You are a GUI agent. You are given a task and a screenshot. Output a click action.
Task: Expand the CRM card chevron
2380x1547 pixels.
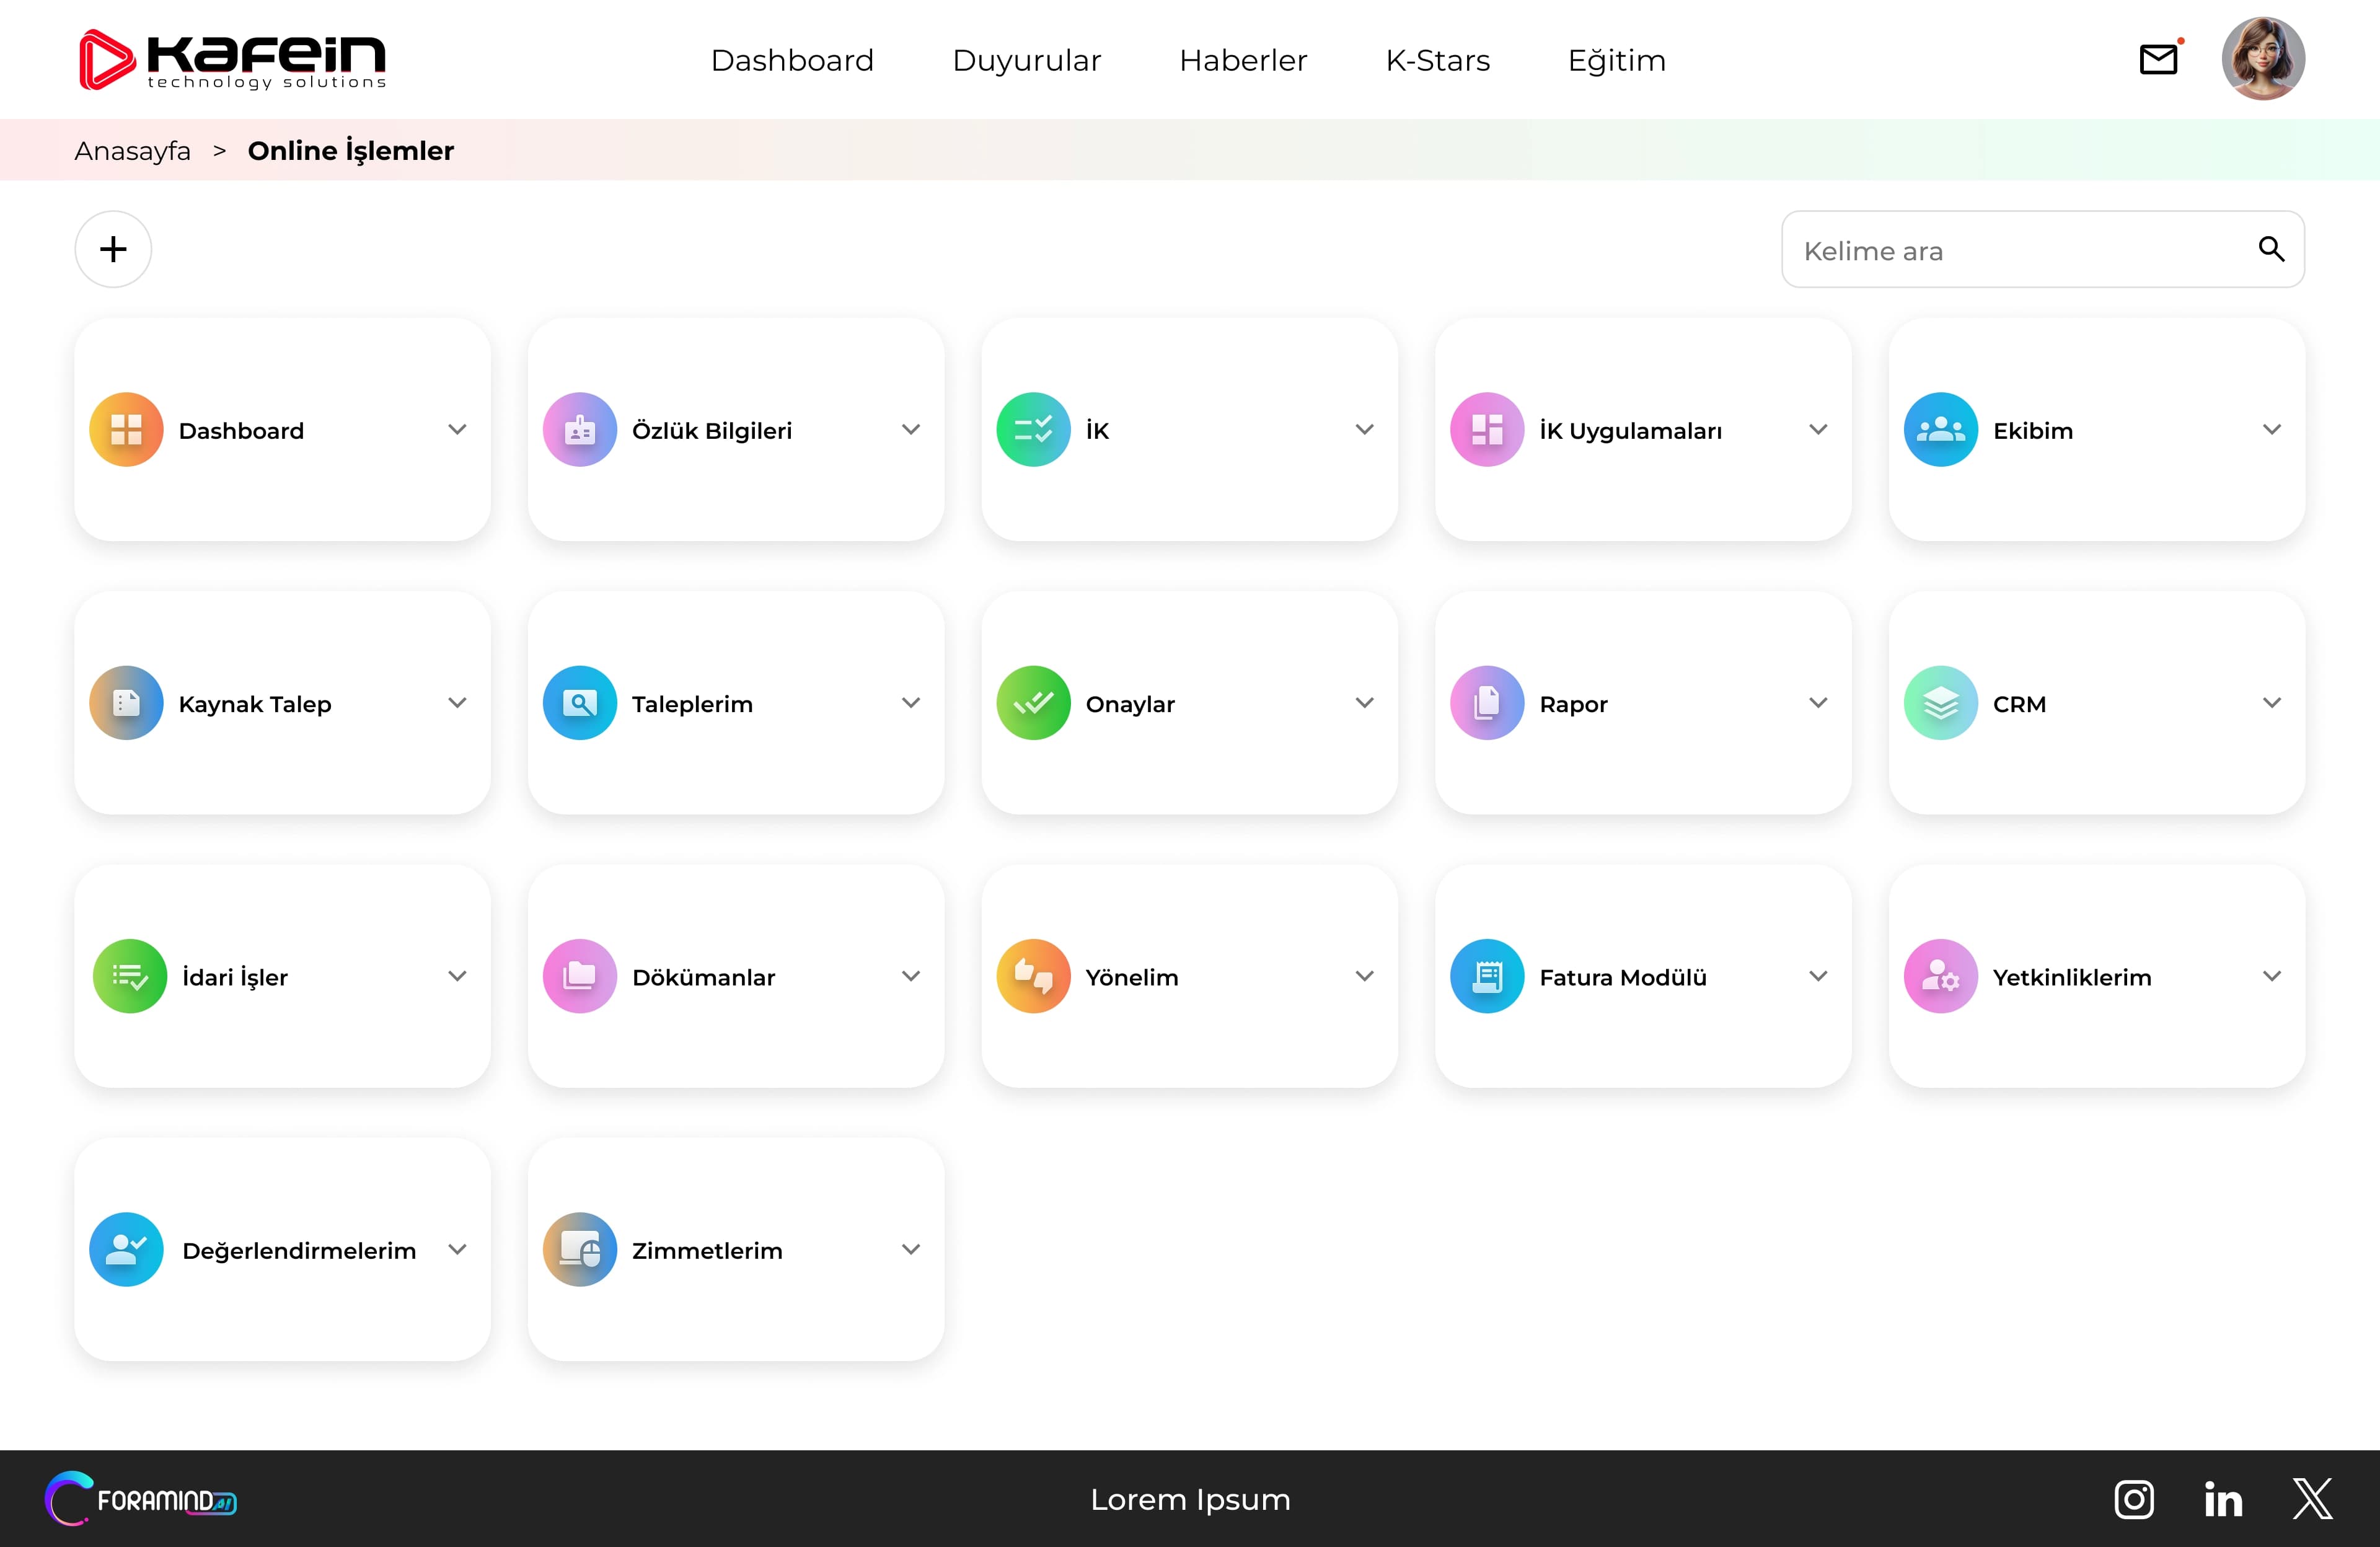(x=2272, y=703)
